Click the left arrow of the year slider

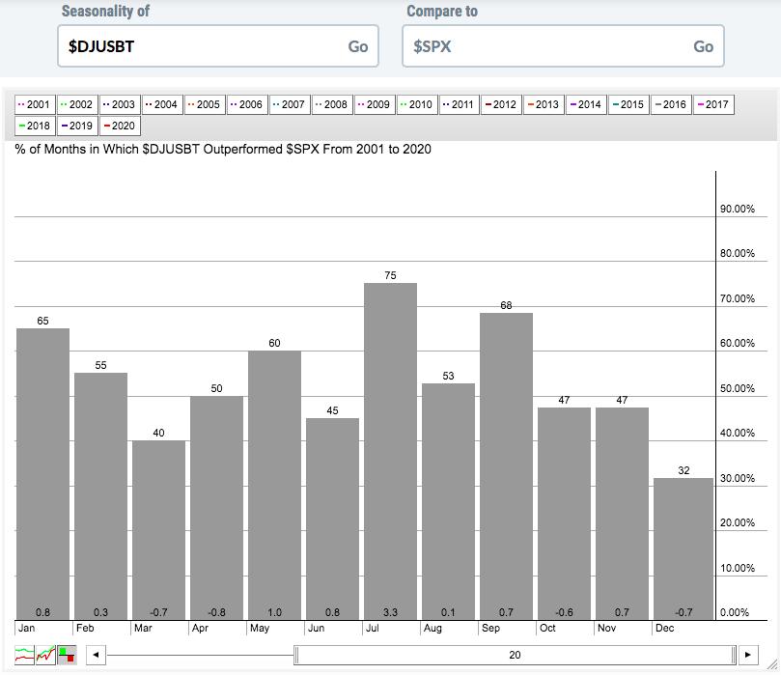pyautogui.click(x=95, y=655)
